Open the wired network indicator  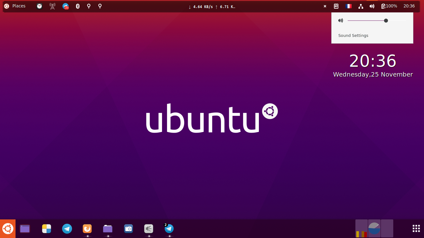tap(361, 6)
